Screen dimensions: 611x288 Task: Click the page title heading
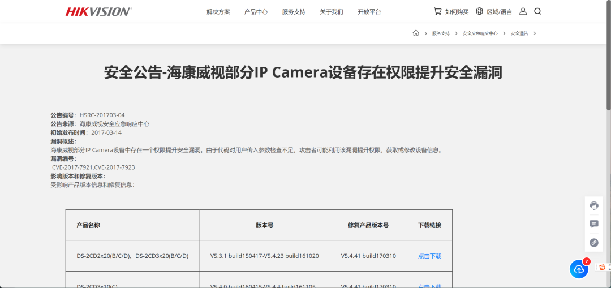[303, 73]
